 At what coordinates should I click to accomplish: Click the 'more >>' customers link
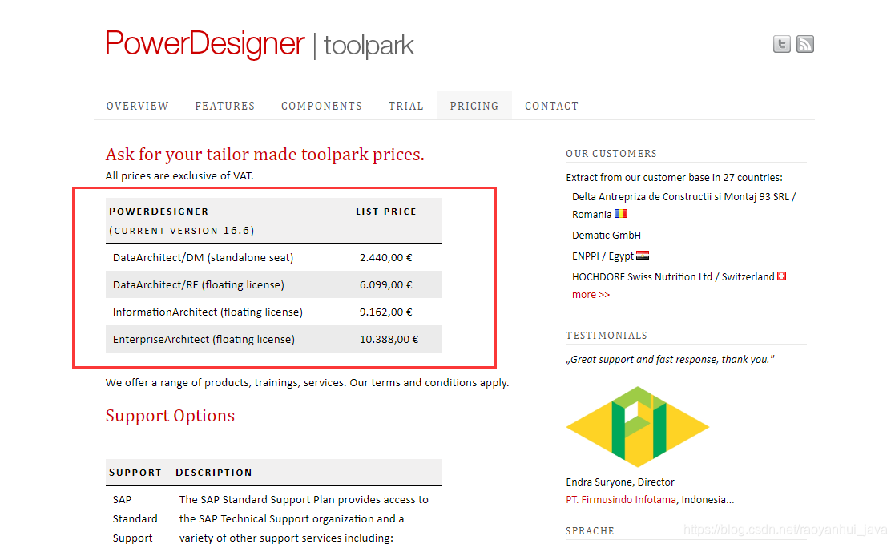pyautogui.click(x=591, y=295)
